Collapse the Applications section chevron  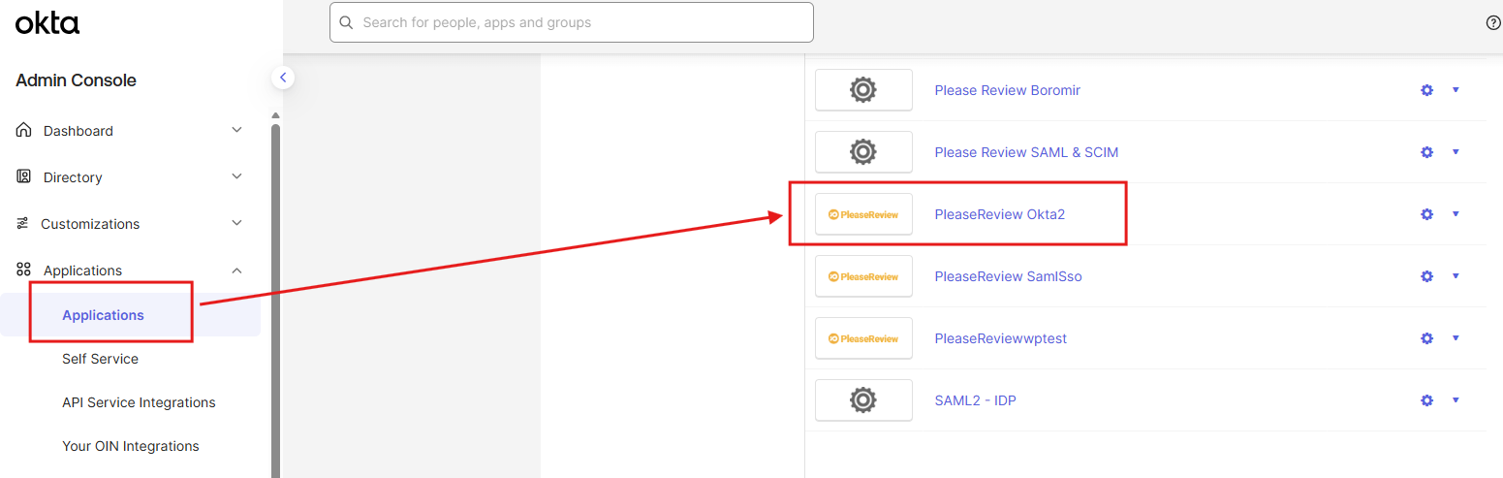[x=236, y=271]
